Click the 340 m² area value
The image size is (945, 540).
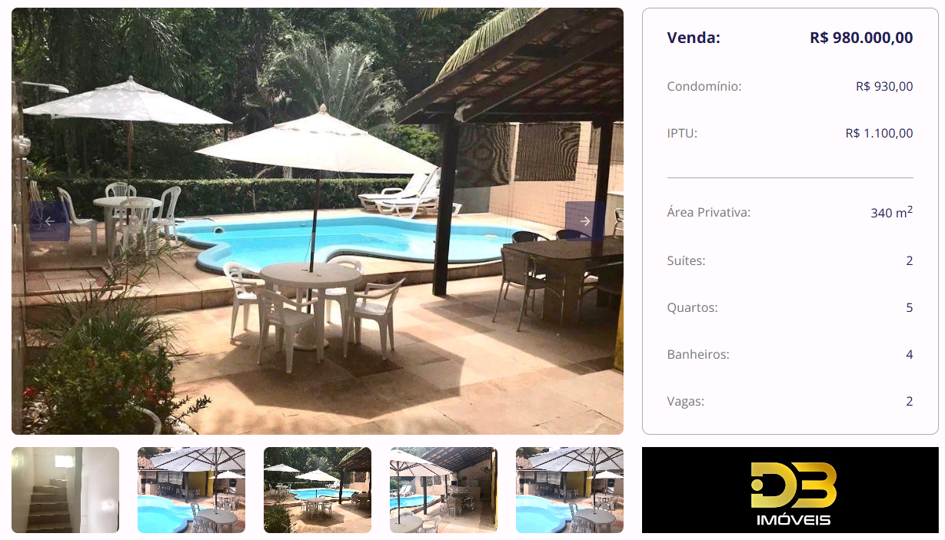point(892,212)
